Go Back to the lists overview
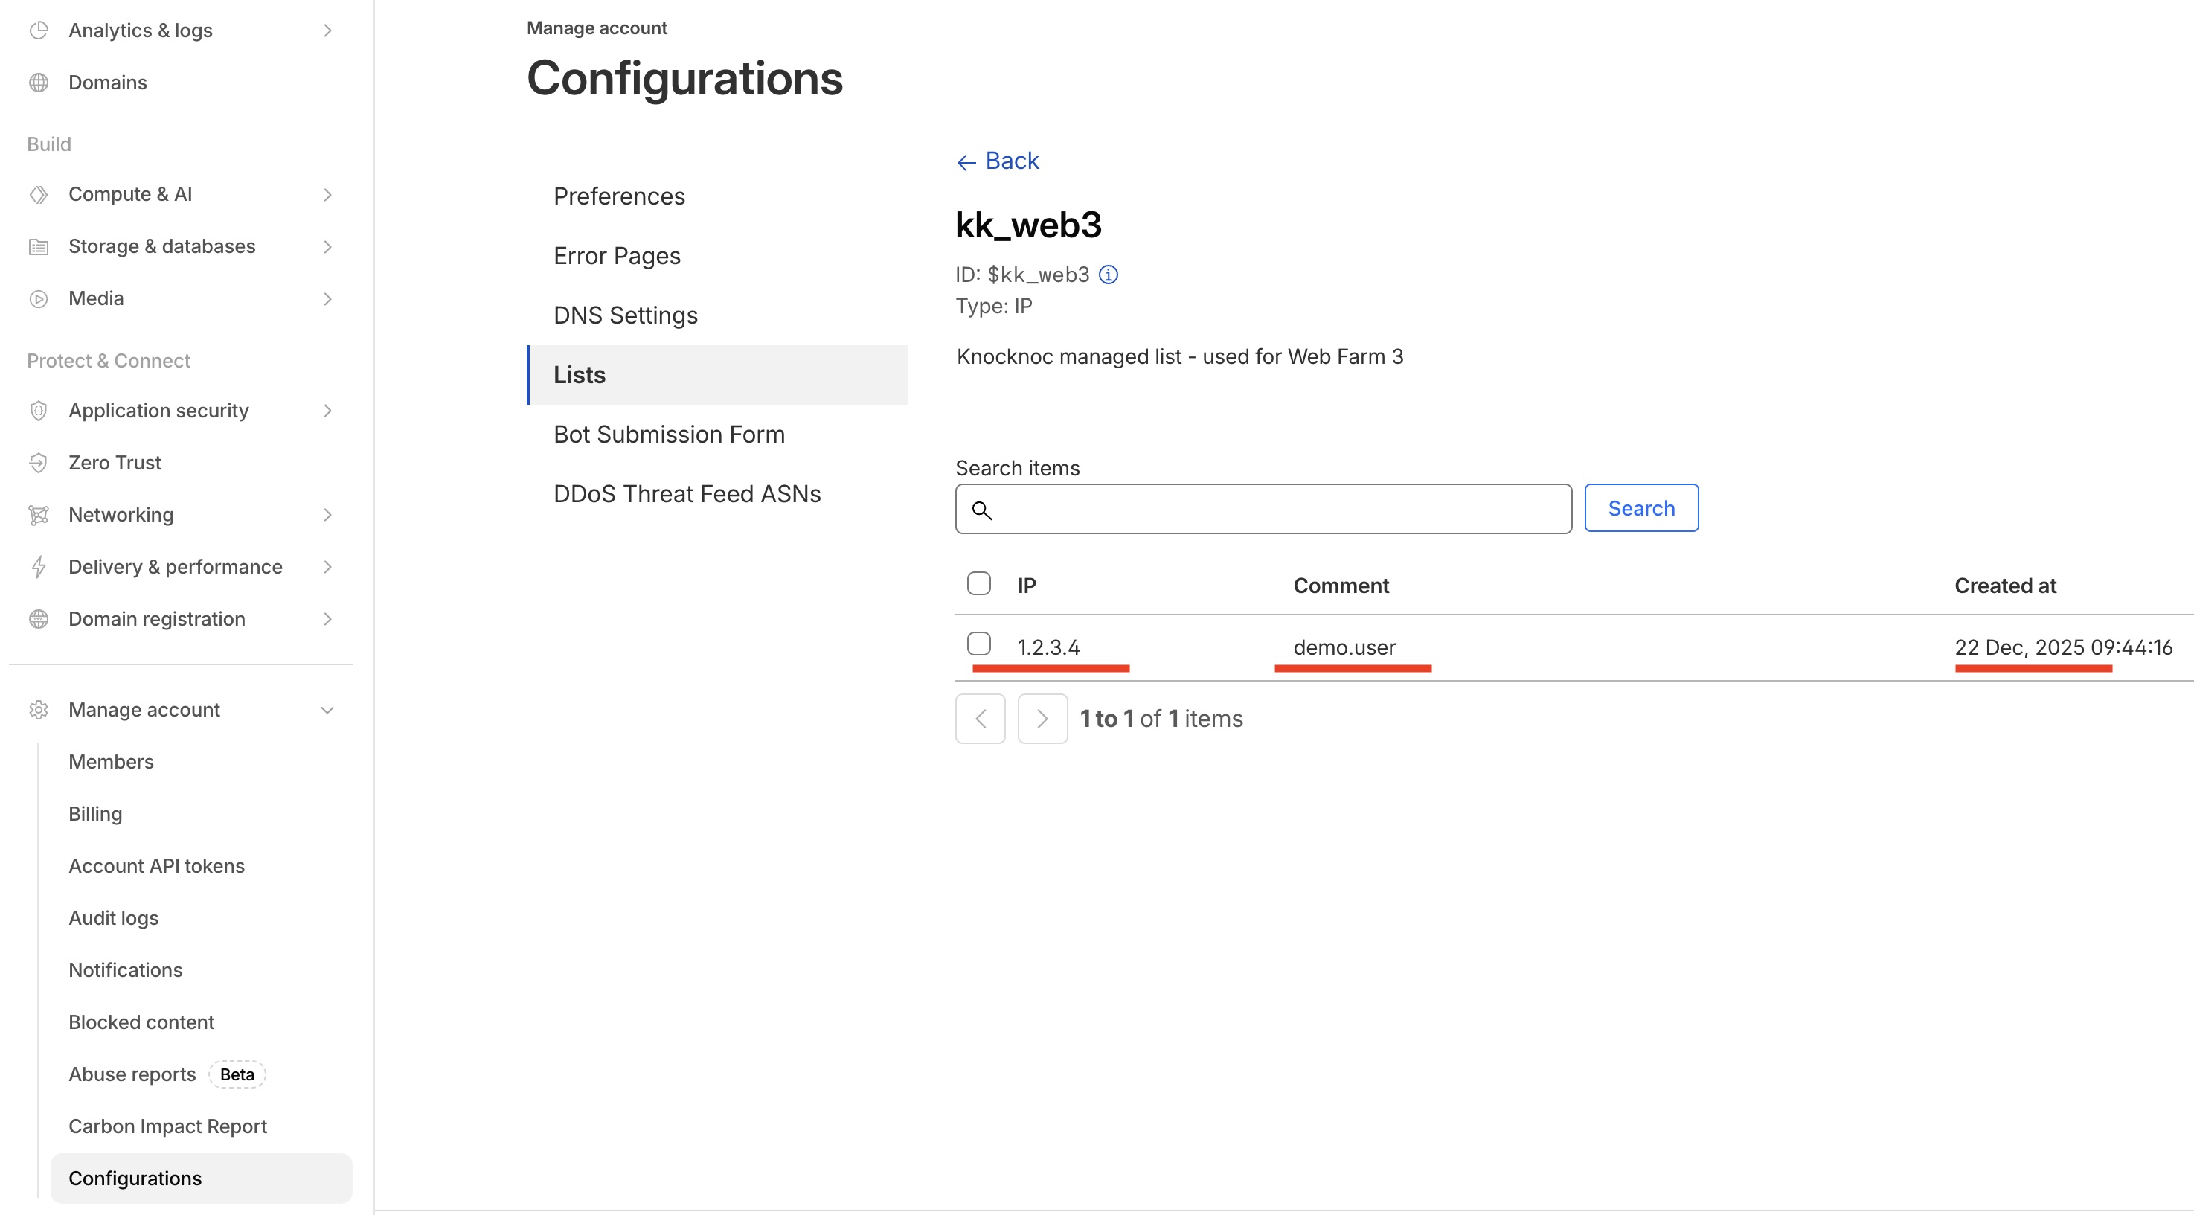Image resolution: width=2194 pixels, height=1215 pixels. [x=998, y=161]
